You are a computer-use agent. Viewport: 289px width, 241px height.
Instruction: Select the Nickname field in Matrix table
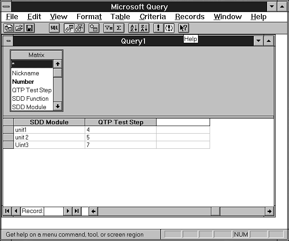point(32,73)
